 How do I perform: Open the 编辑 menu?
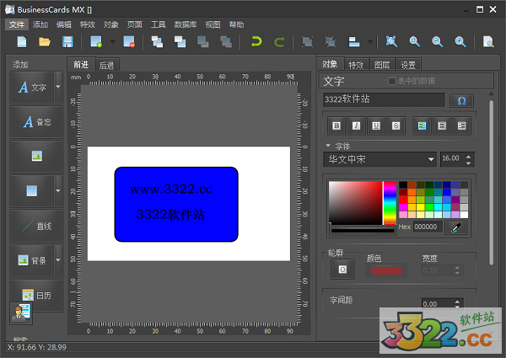point(64,24)
